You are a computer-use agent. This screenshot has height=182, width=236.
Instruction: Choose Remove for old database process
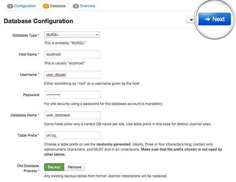(75, 167)
